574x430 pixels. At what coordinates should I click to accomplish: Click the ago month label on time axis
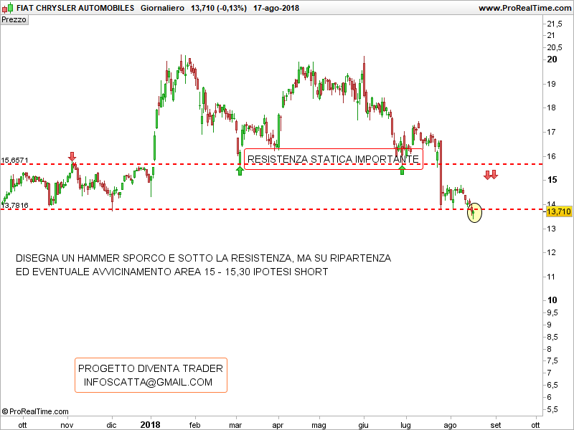pyautogui.click(x=450, y=425)
